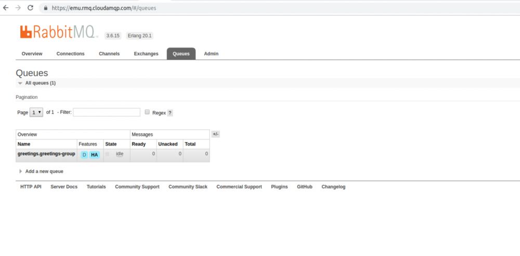Click the browser back arrow
The width and height of the screenshot is (520, 256).
[x=6, y=8]
